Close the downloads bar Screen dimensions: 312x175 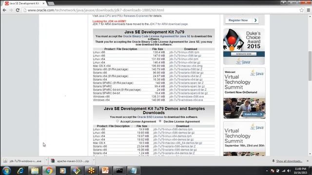tap(308, 161)
